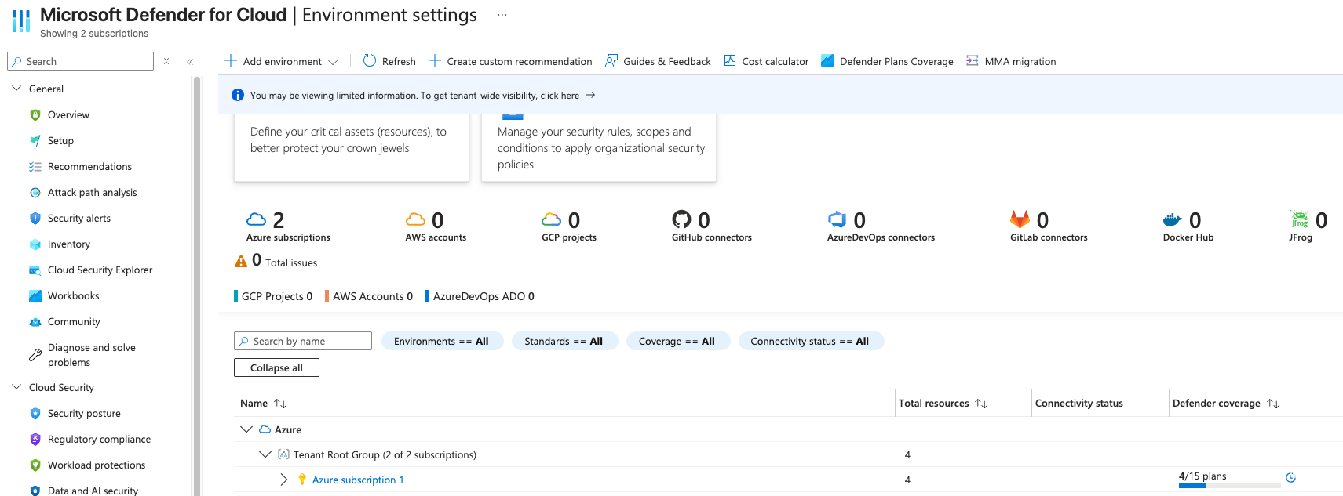Image resolution: width=1343 pixels, height=496 pixels.
Task: Click Create custom recommendation
Action: pyautogui.click(x=510, y=61)
